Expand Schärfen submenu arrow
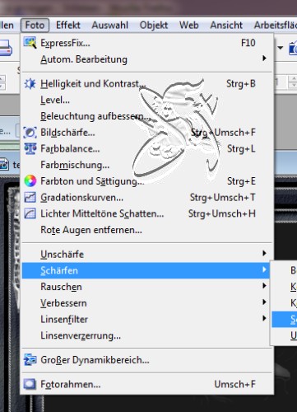This screenshot has height=412, width=297. click(x=264, y=269)
